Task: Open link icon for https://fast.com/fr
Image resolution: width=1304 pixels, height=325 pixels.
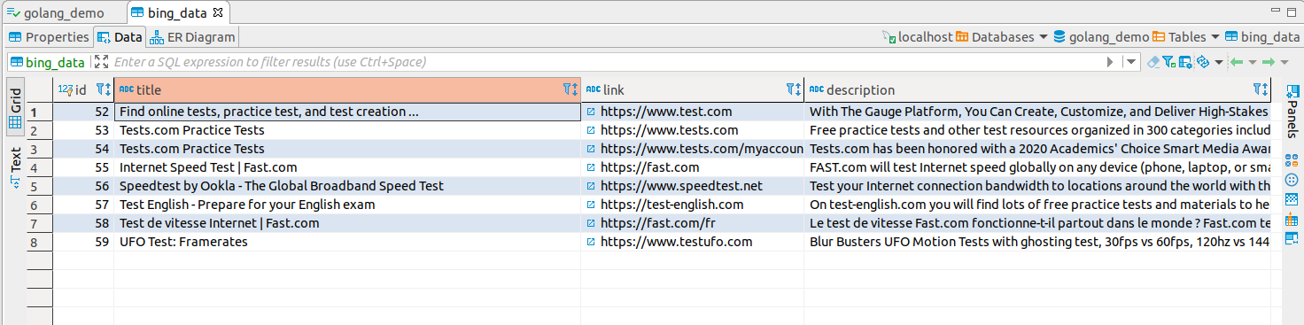Action: (x=591, y=223)
